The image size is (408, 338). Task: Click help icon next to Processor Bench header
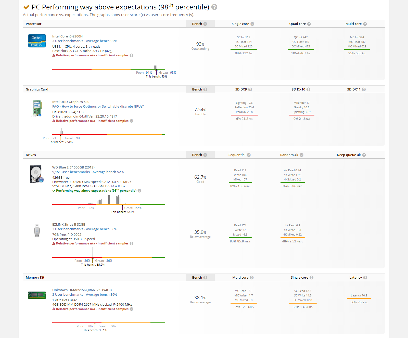pos(205,24)
